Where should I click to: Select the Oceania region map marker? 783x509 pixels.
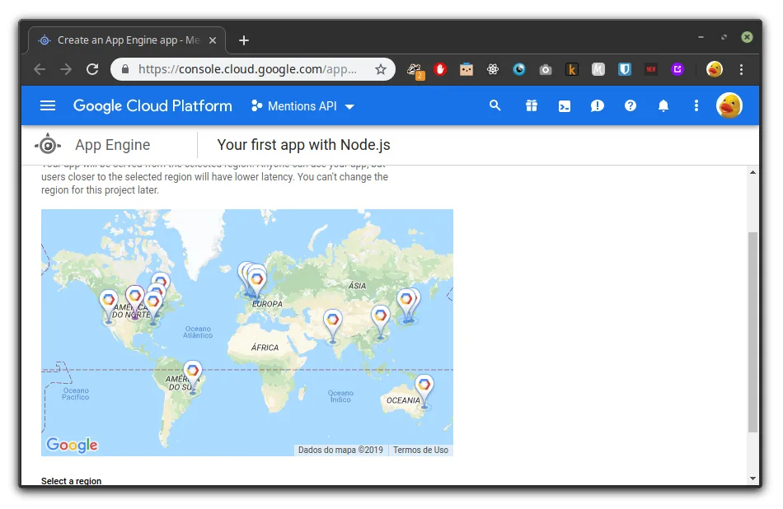point(424,385)
